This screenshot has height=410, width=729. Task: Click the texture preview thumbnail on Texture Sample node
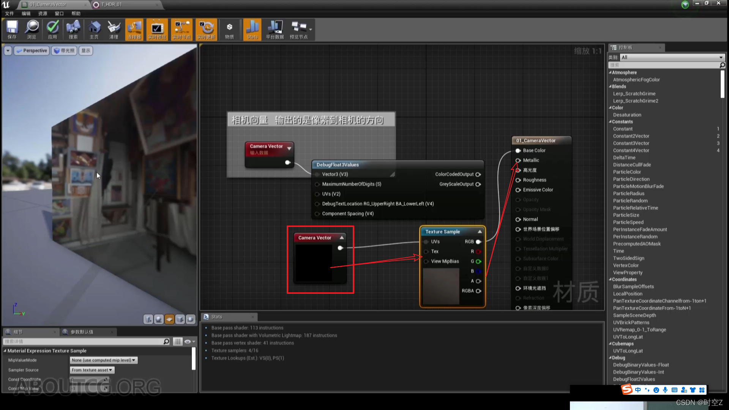(x=440, y=287)
